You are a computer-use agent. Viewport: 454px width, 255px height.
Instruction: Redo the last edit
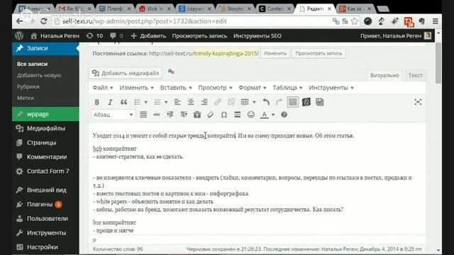point(279,102)
